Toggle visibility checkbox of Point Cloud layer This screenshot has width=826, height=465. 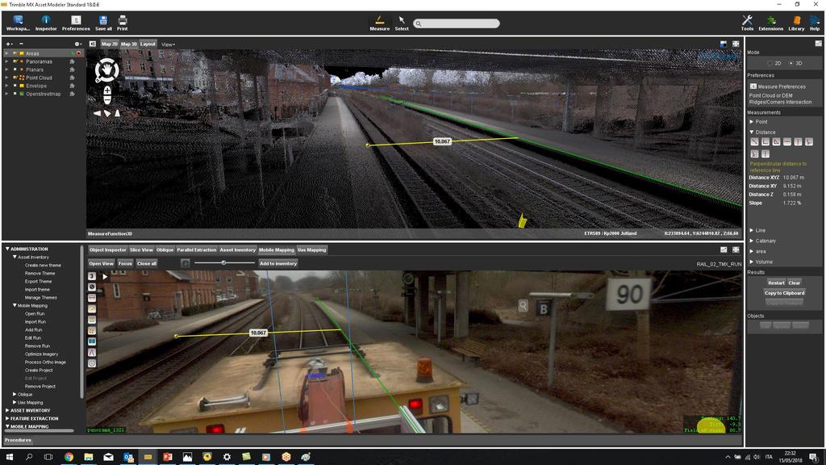(15, 77)
